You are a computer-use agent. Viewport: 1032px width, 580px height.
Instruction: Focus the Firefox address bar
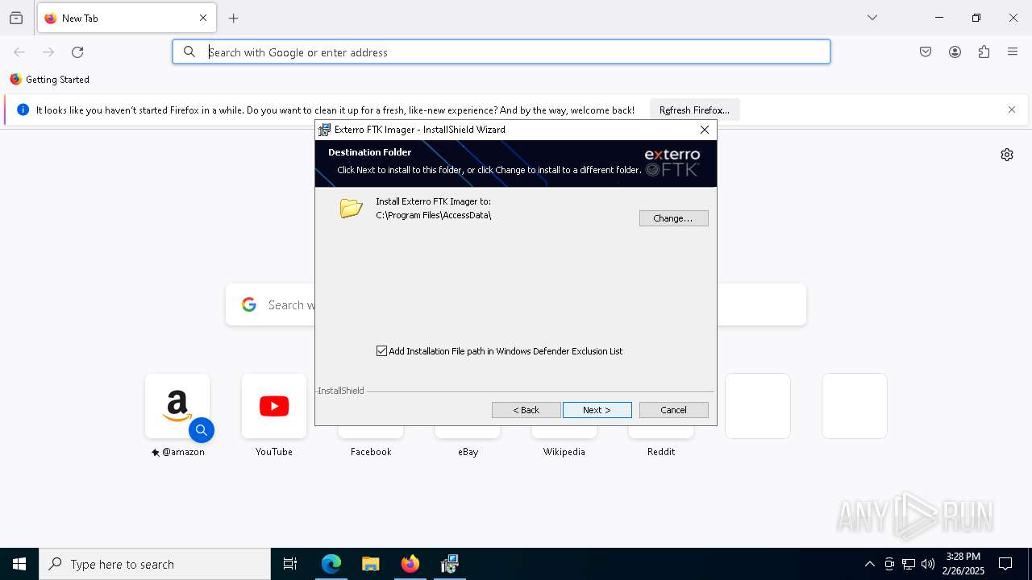click(x=501, y=52)
